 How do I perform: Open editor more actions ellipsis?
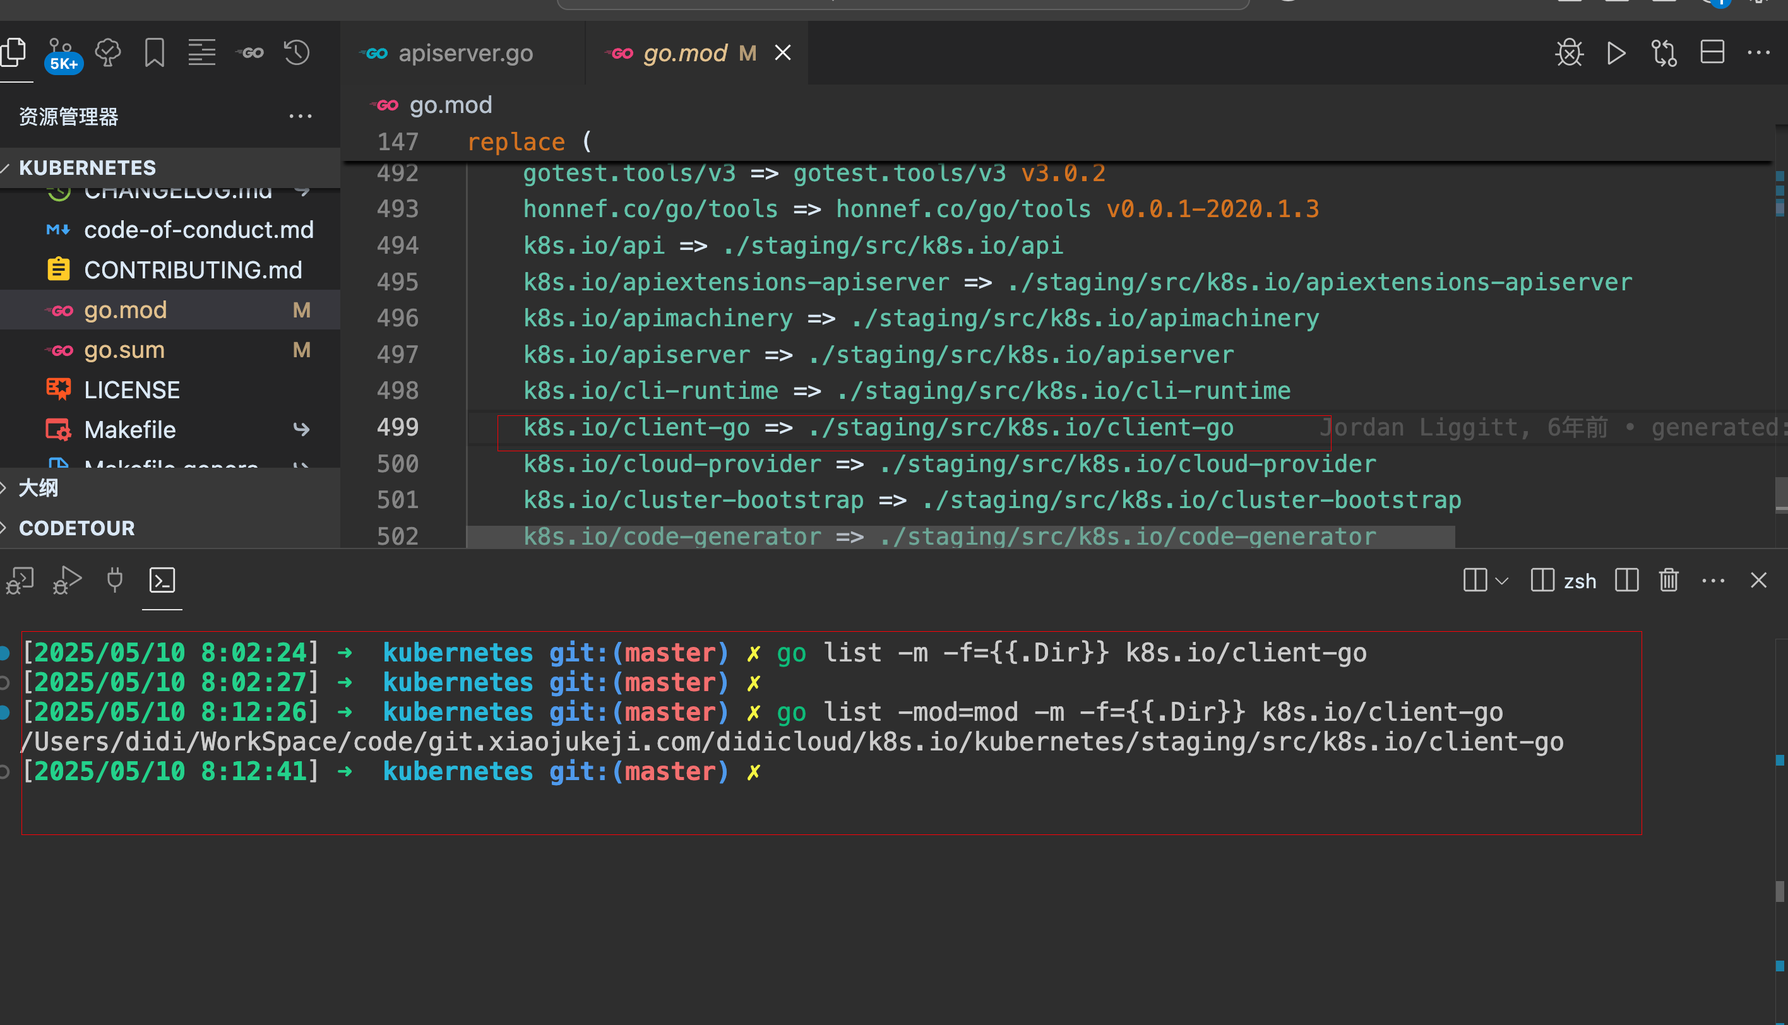[1758, 52]
